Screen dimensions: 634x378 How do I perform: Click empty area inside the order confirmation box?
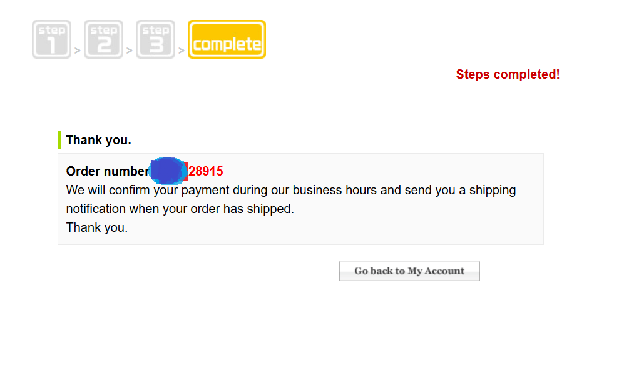404,226
